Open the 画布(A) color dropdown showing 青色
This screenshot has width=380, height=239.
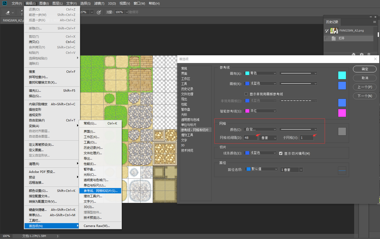click(260, 73)
